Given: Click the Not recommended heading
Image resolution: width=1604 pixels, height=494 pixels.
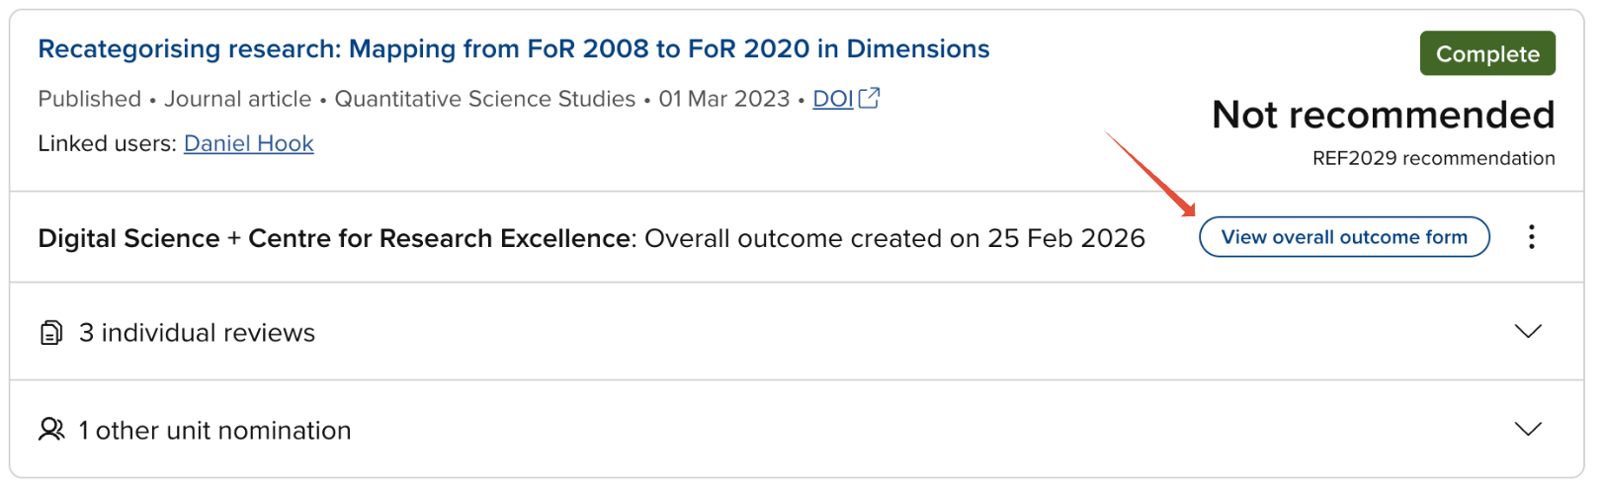Looking at the screenshot, I should [x=1383, y=115].
